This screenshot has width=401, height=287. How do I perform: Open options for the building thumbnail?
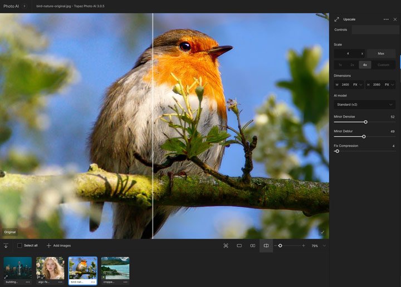click(x=27, y=282)
